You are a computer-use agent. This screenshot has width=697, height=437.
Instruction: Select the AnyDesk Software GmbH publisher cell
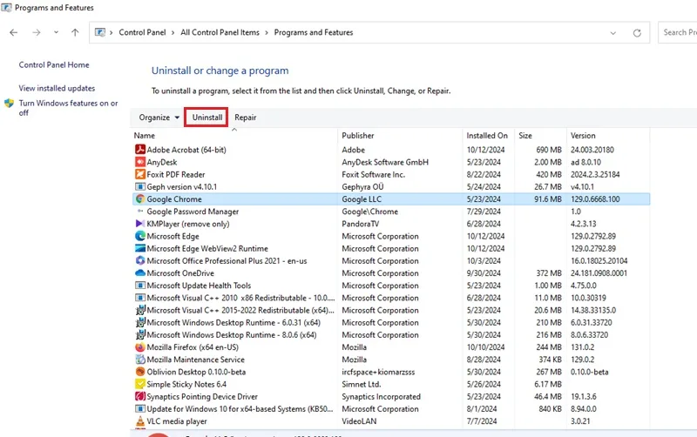click(x=385, y=162)
